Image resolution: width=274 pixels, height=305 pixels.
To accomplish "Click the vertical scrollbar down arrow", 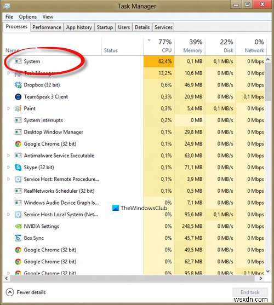I will (x=268, y=271).
